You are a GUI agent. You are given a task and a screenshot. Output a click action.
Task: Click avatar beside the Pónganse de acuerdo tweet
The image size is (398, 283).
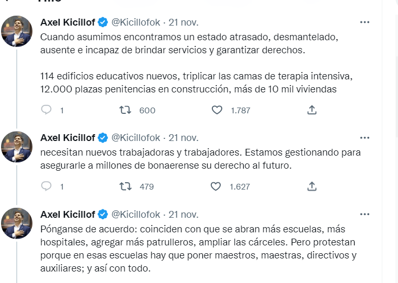pos(17,223)
